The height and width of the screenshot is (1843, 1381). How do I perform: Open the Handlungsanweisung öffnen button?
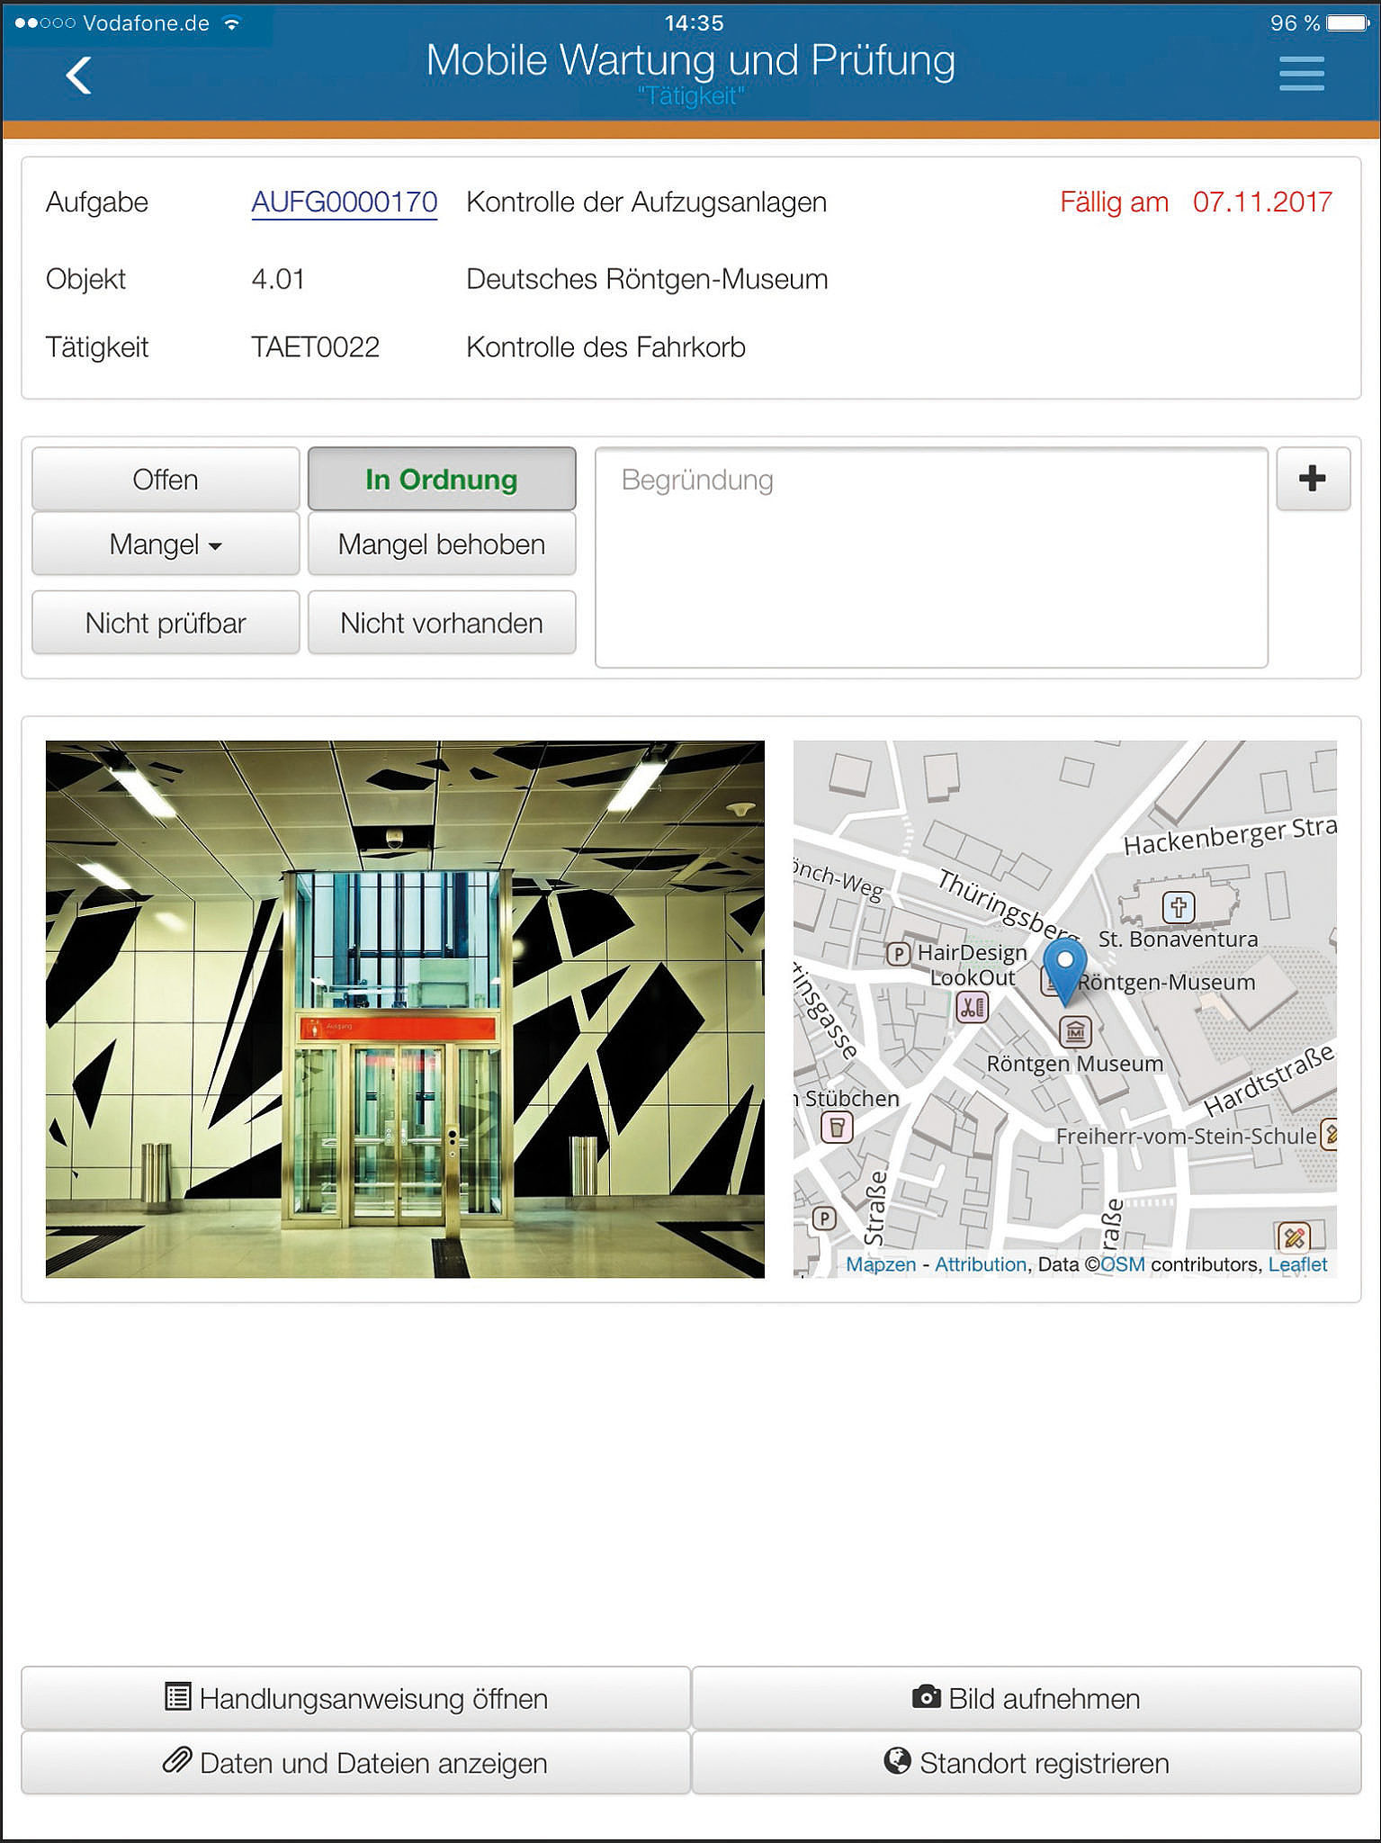pyautogui.click(x=356, y=1698)
